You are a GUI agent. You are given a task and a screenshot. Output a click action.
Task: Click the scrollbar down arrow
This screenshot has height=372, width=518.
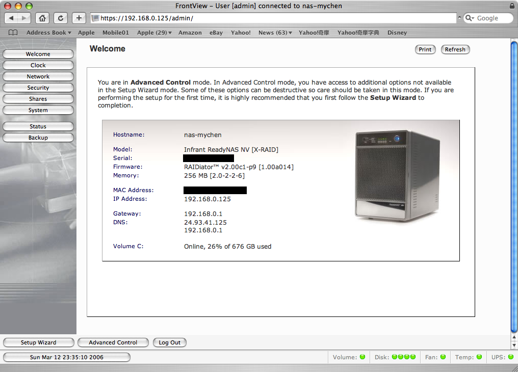coord(514,346)
